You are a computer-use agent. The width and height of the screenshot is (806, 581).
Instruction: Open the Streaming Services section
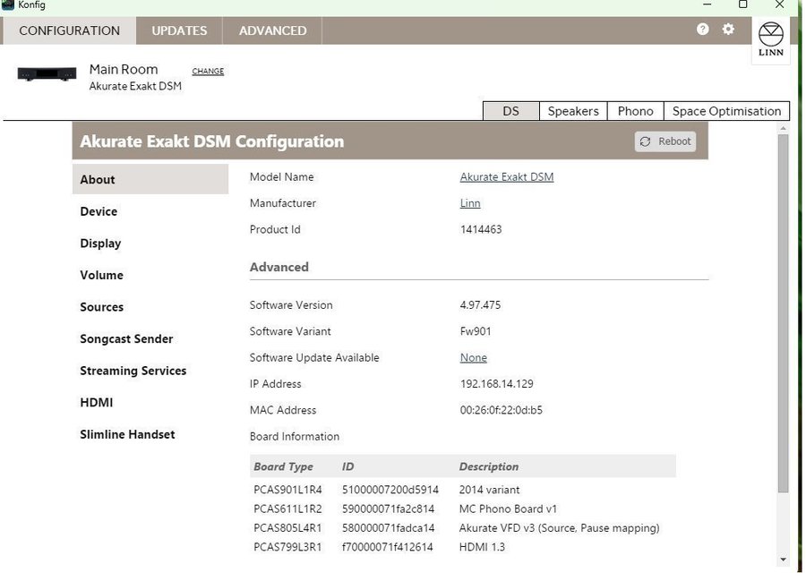point(133,371)
